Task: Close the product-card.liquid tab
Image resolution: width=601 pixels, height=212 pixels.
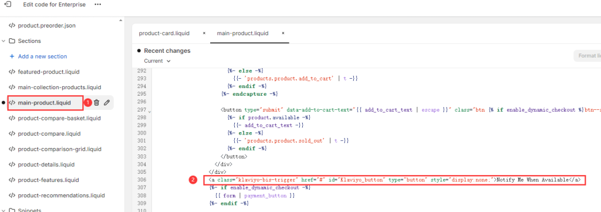Action: 204,33
